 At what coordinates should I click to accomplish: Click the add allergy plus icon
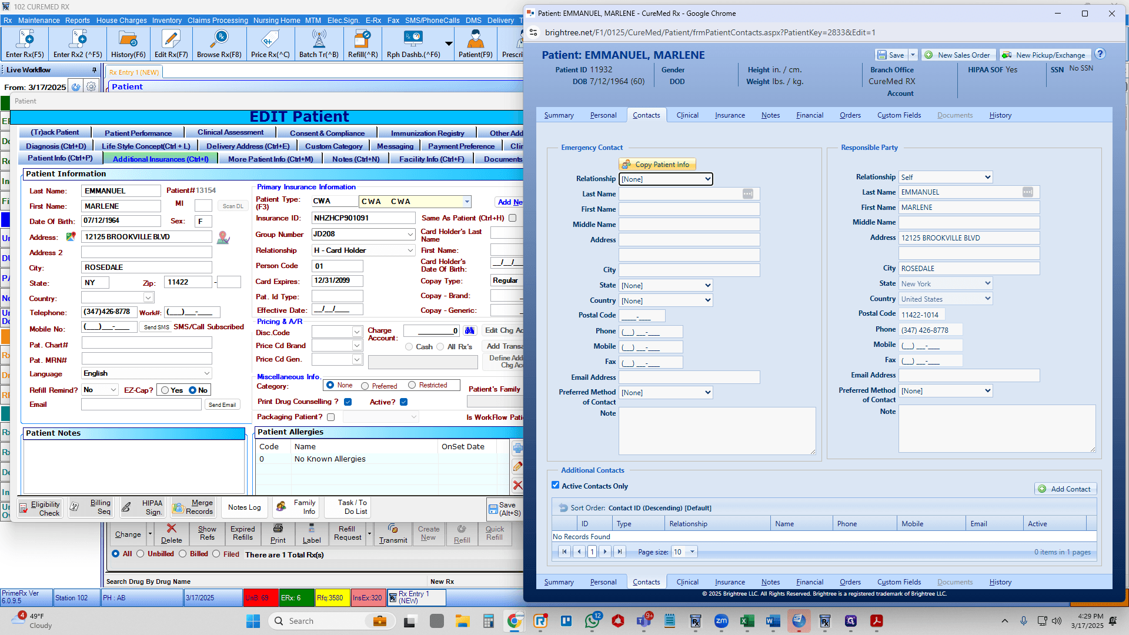click(517, 448)
